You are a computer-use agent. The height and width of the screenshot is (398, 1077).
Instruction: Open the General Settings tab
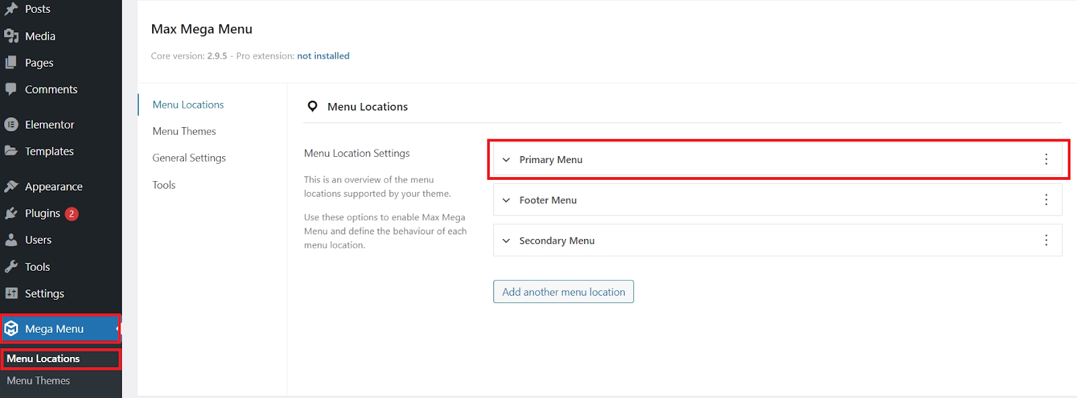[189, 158]
